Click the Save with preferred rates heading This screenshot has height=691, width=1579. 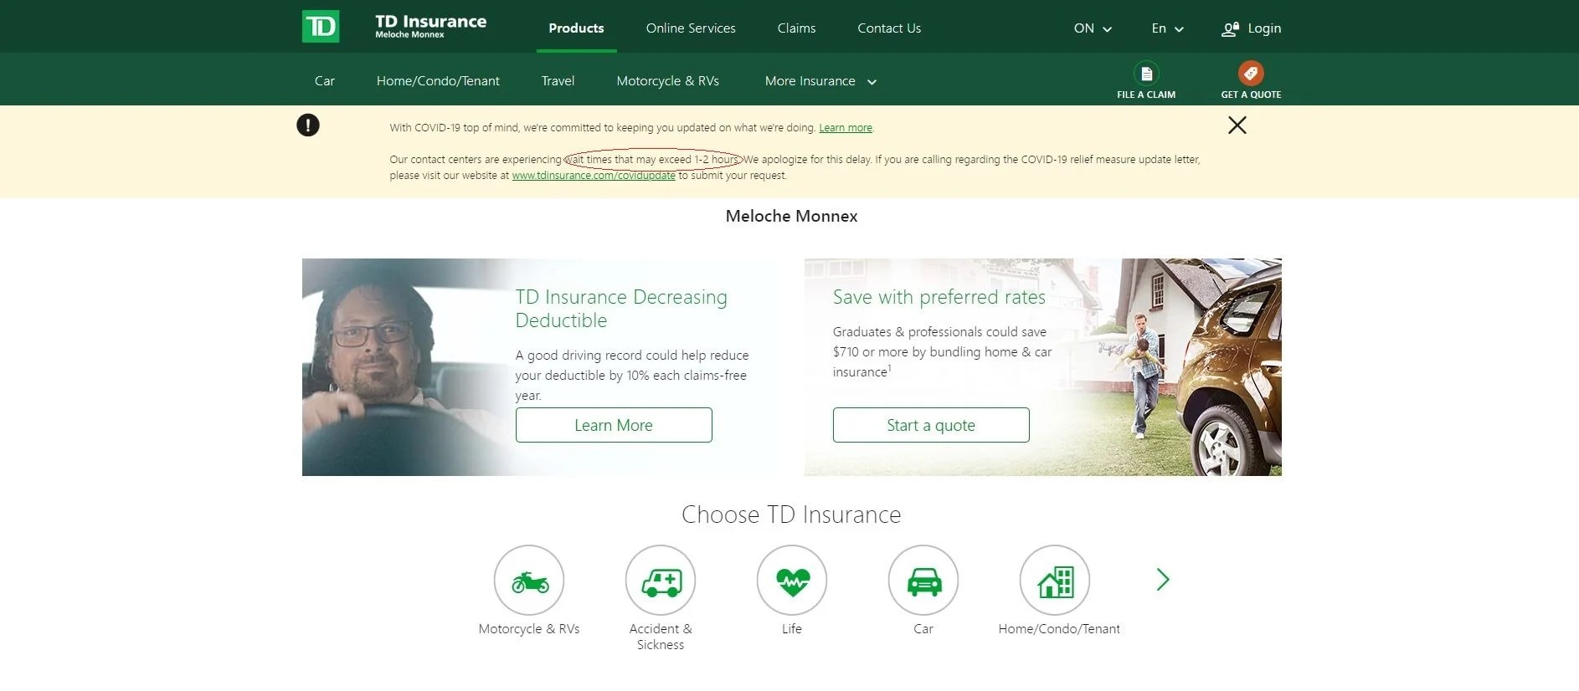point(939,297)
